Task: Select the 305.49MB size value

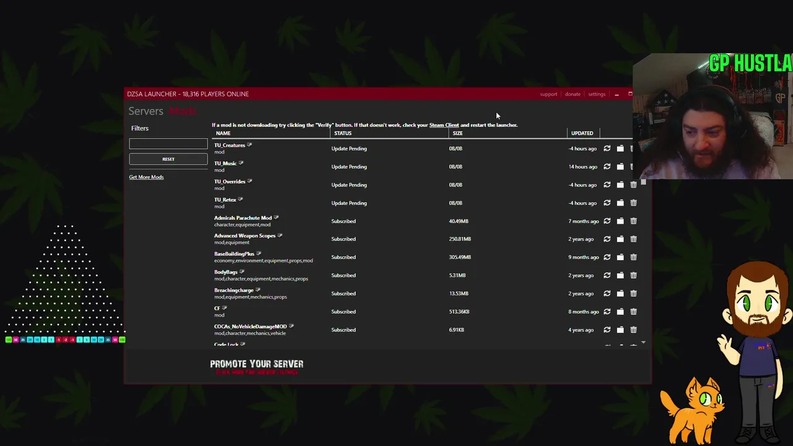Action: (x=460, y=257)
